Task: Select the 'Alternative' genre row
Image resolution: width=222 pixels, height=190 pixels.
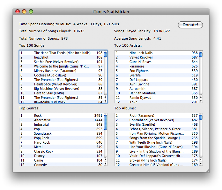Action: click(x=62, y=120)
